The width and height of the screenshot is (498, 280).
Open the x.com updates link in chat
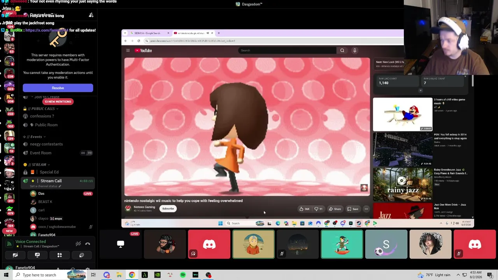pos(47,30)
